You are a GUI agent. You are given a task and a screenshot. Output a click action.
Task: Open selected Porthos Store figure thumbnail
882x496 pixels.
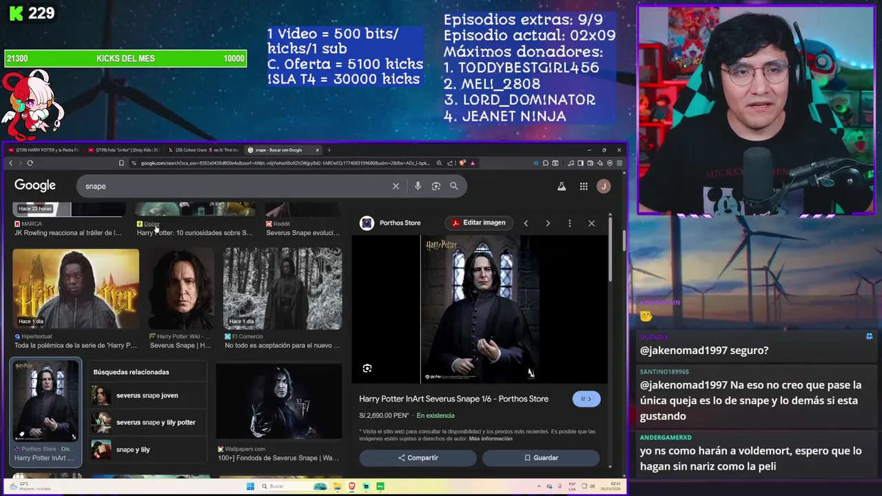tap(45, 401)
